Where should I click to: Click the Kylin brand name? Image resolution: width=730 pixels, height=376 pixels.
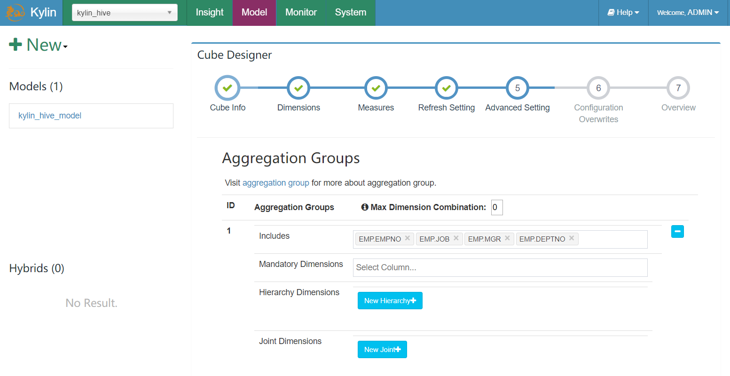click(x=43, y=13)
